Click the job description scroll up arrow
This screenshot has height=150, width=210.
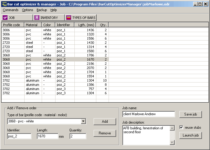coord(172,128)
